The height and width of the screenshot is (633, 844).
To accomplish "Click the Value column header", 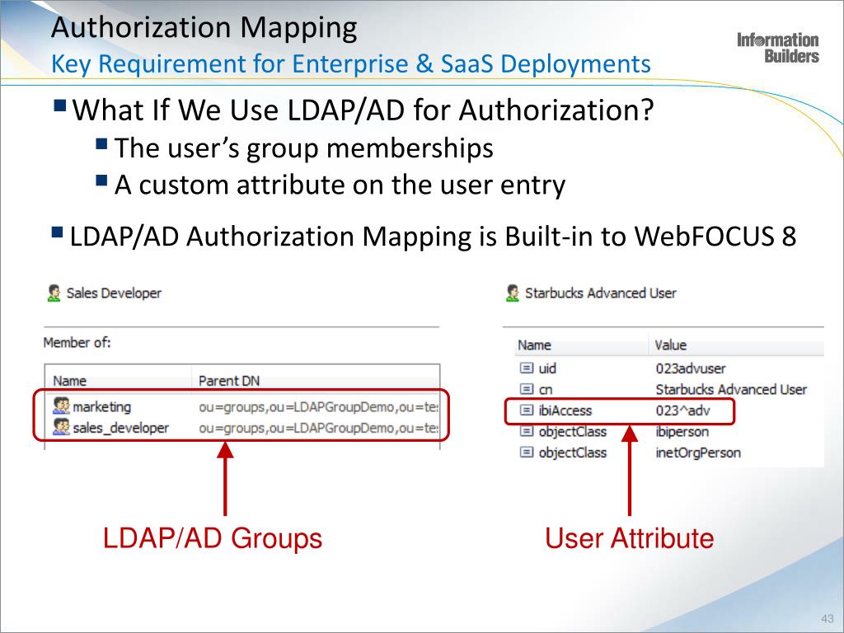I will pyautogui.click(x=671, y=345).
